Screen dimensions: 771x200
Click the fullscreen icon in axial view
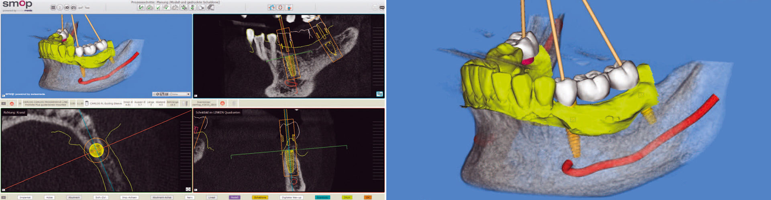[x=188, y=189]
